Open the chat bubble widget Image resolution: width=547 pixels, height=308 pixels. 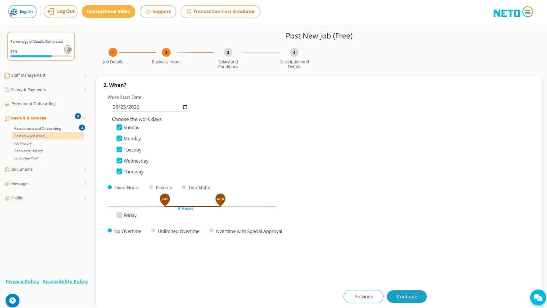[x=538, y=297]
